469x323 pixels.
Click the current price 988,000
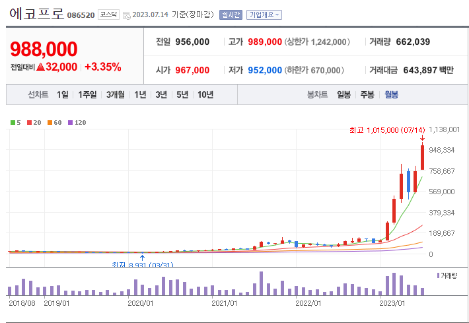tap(44, 49)
